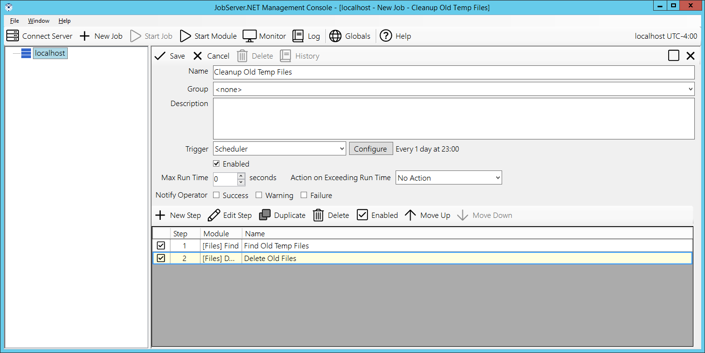This screenshot has height=353, width=705.
Task: Edit Step using pencil icon
Action: (x=214, y=215)
